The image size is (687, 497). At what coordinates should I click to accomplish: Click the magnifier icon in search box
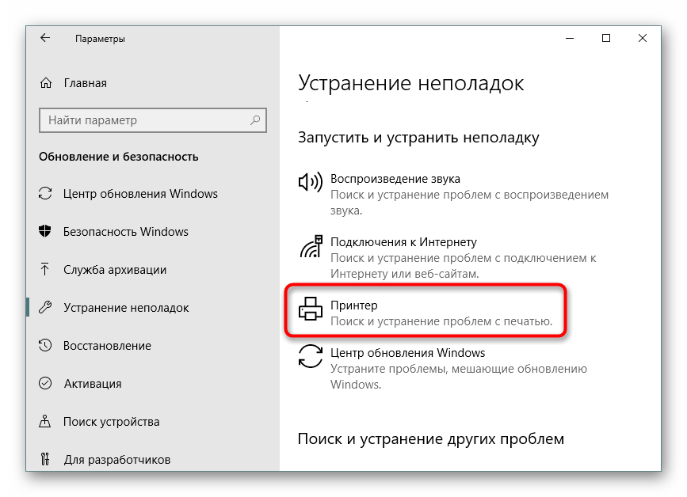coord(255,120)
